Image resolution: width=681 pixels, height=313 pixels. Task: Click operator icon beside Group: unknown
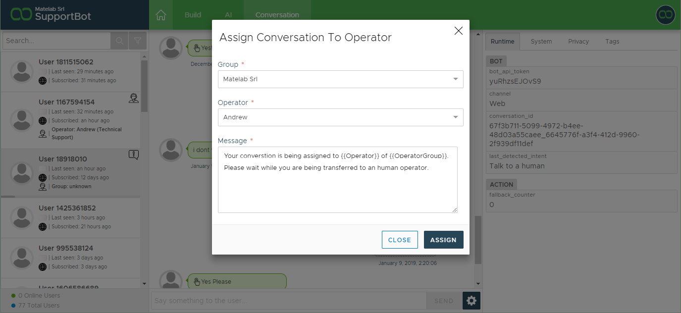tap(43, 187)
